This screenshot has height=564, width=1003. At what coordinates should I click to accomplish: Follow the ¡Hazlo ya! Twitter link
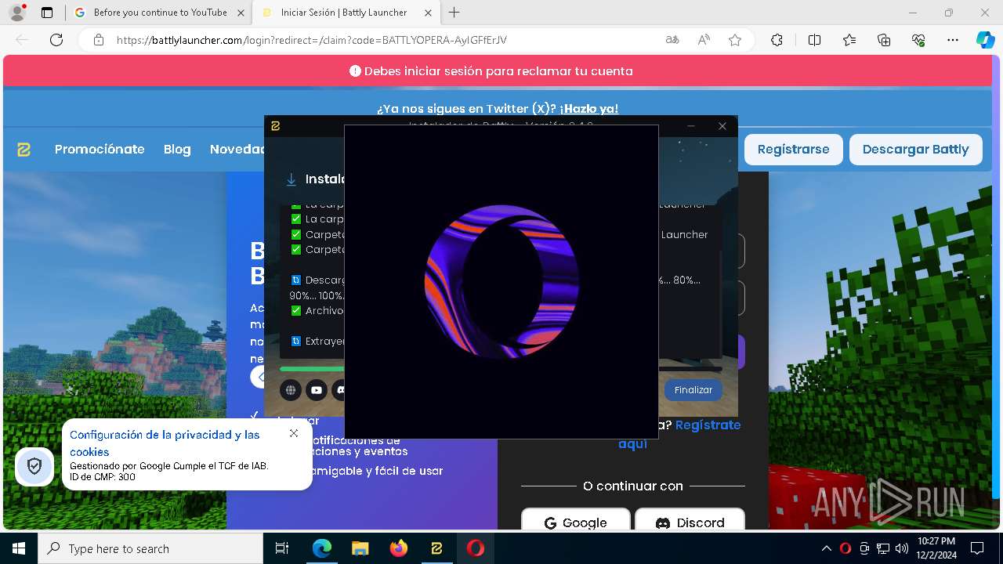[x=589, y=109]
